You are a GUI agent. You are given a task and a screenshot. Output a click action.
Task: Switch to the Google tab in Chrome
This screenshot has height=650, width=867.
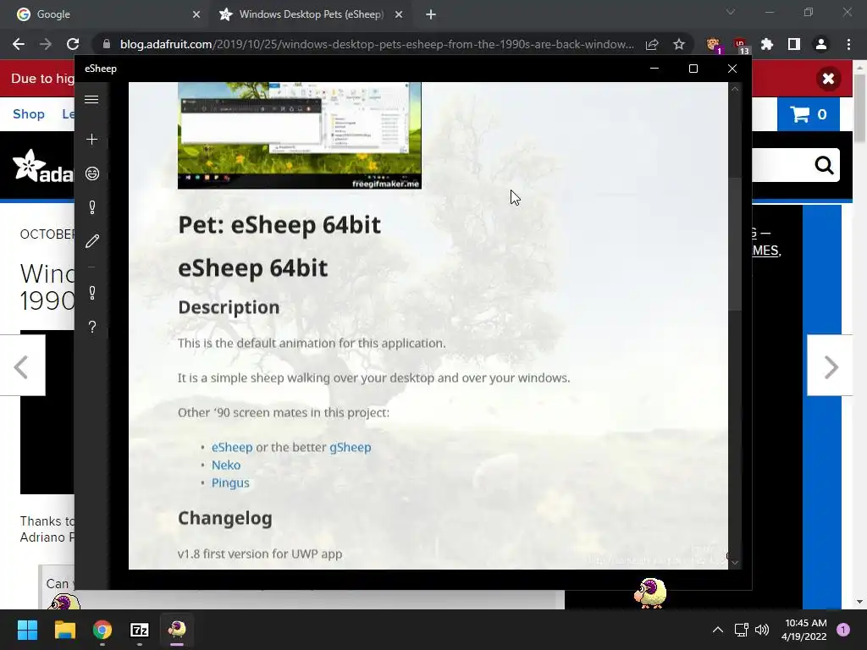pos(105,14)
